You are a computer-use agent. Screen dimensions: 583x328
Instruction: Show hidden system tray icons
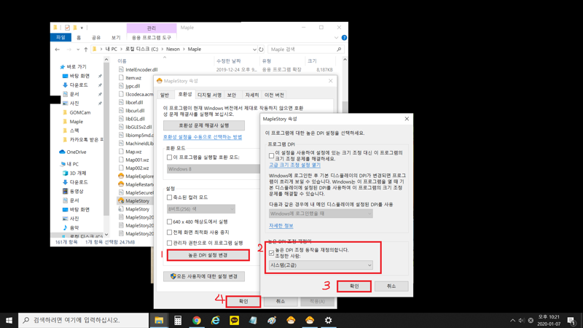point(513,320)
